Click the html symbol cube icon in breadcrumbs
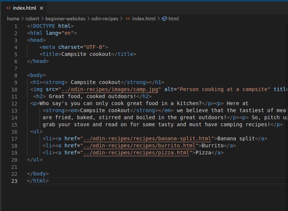Viewport: 288px width, 211px height. coord(164,19)
